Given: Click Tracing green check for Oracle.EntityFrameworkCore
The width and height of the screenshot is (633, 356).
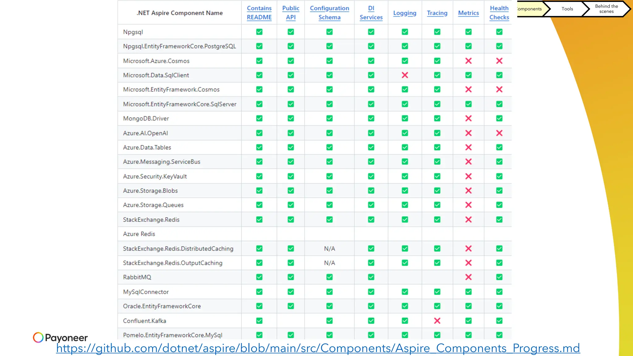Looking at the screenshot, I should 437,306.
